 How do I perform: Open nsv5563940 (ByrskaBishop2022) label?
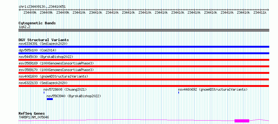[x=74, y=96]
